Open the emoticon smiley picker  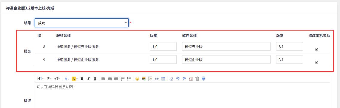tap(137, 79)
